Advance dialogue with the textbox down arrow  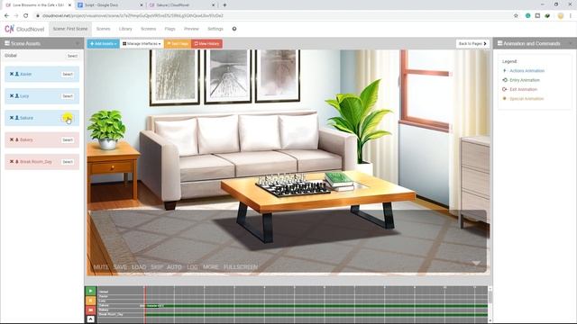pos(476,263)
